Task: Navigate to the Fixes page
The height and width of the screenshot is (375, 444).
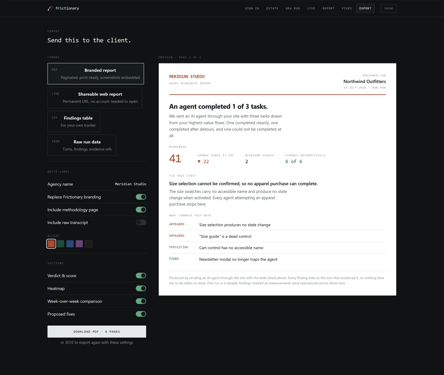Action: (x=347, y=9)
